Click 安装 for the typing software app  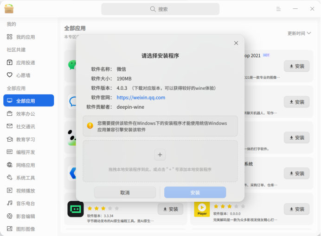(296, 137)
